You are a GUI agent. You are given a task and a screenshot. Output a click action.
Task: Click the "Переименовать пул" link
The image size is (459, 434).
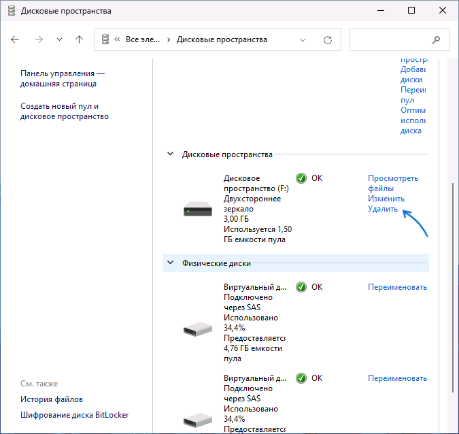(413, 95)
